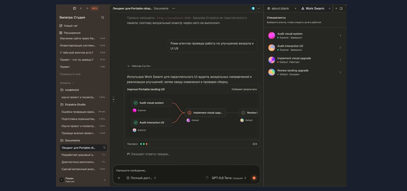This screenshot has height=191, width=407.
Task: Toggle the right side panel layout icon
Action: pyautogui.click(x=341, y=8)
